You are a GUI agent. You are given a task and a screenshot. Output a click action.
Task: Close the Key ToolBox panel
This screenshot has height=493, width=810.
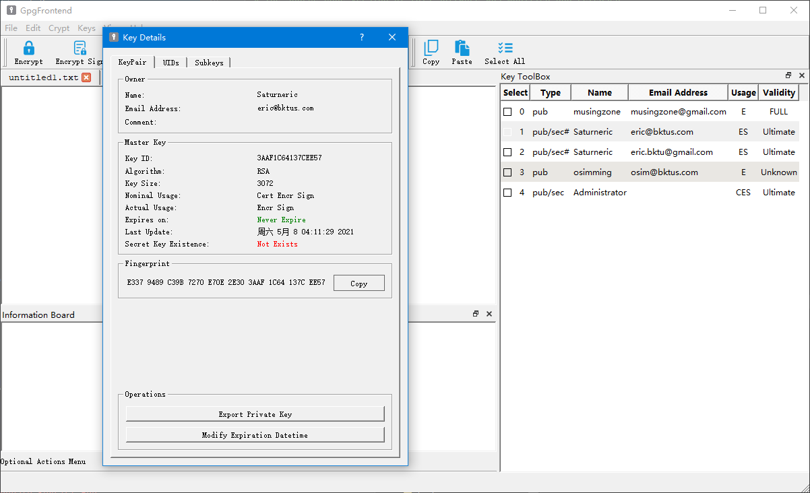click(801, 76)
